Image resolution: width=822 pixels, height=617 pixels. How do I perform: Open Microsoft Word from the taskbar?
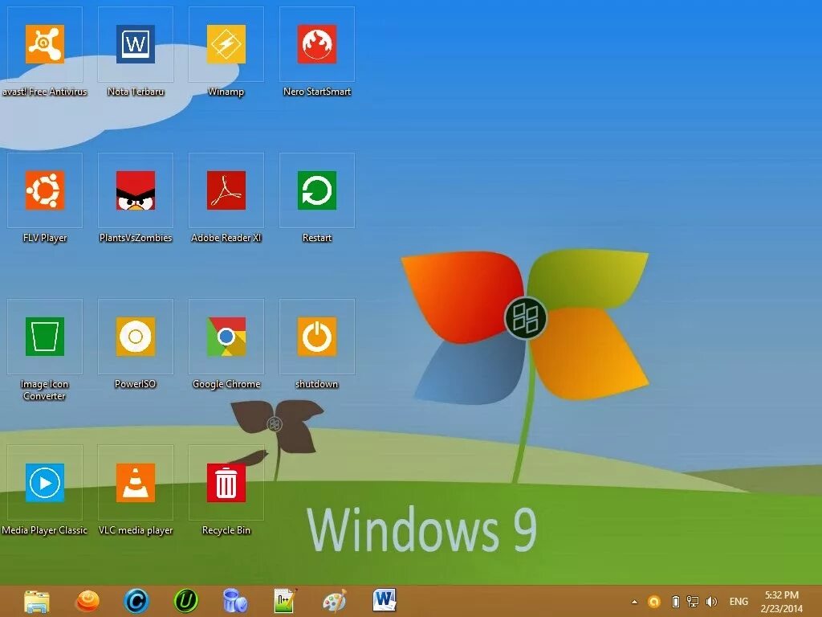click(385, 600)
